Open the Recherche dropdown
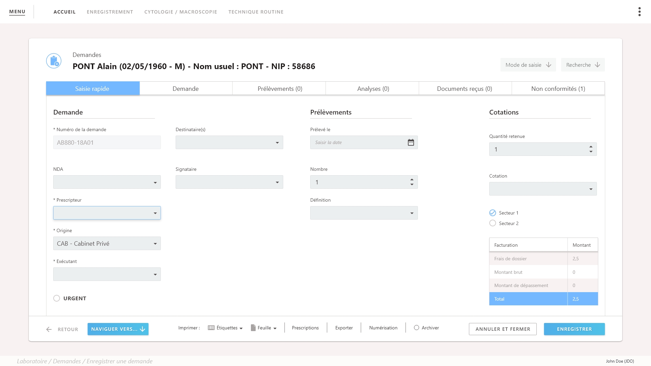Image resolution: width=651 pixels, height=366 pixels. 583,65
